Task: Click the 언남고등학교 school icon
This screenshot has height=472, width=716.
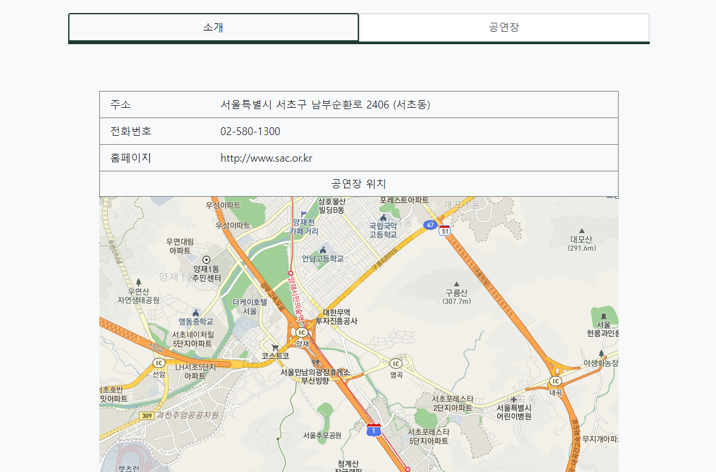Action: click(x=323, y=250)
